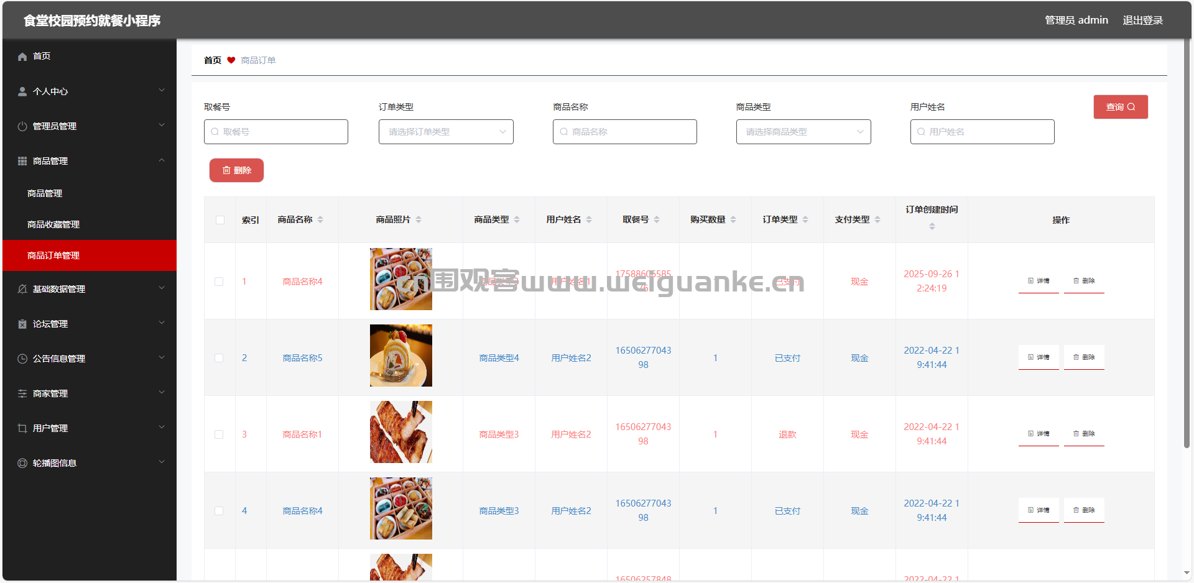Sort by 用户姓名 column arrows

(x=589, y=219)
